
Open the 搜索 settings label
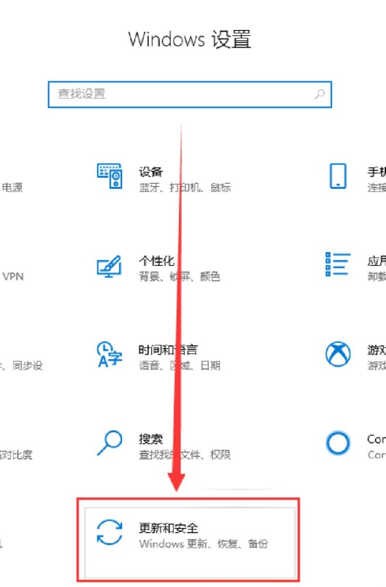coord(151,438)
